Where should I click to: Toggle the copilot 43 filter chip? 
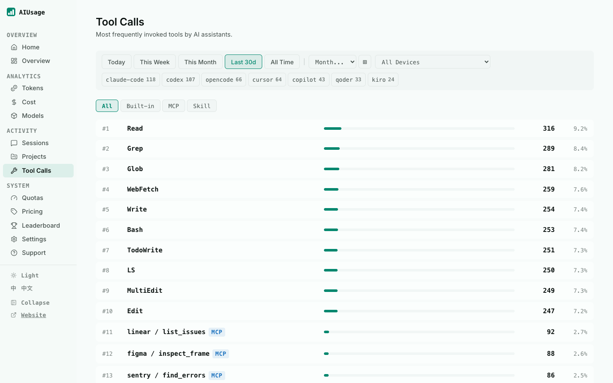pyautogui.click(x=309, y=80)
